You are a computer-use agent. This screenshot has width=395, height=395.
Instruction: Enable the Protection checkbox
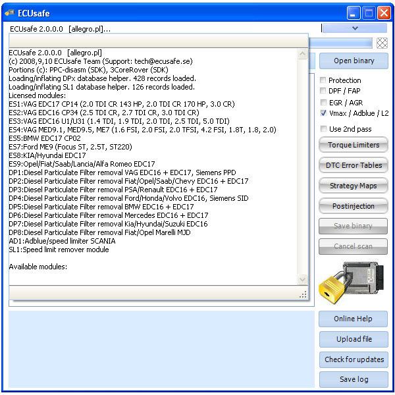coord(323,80)
